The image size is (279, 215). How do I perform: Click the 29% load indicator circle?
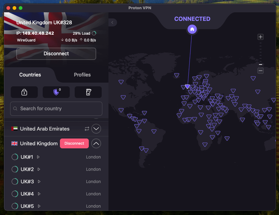pos(94,33)
